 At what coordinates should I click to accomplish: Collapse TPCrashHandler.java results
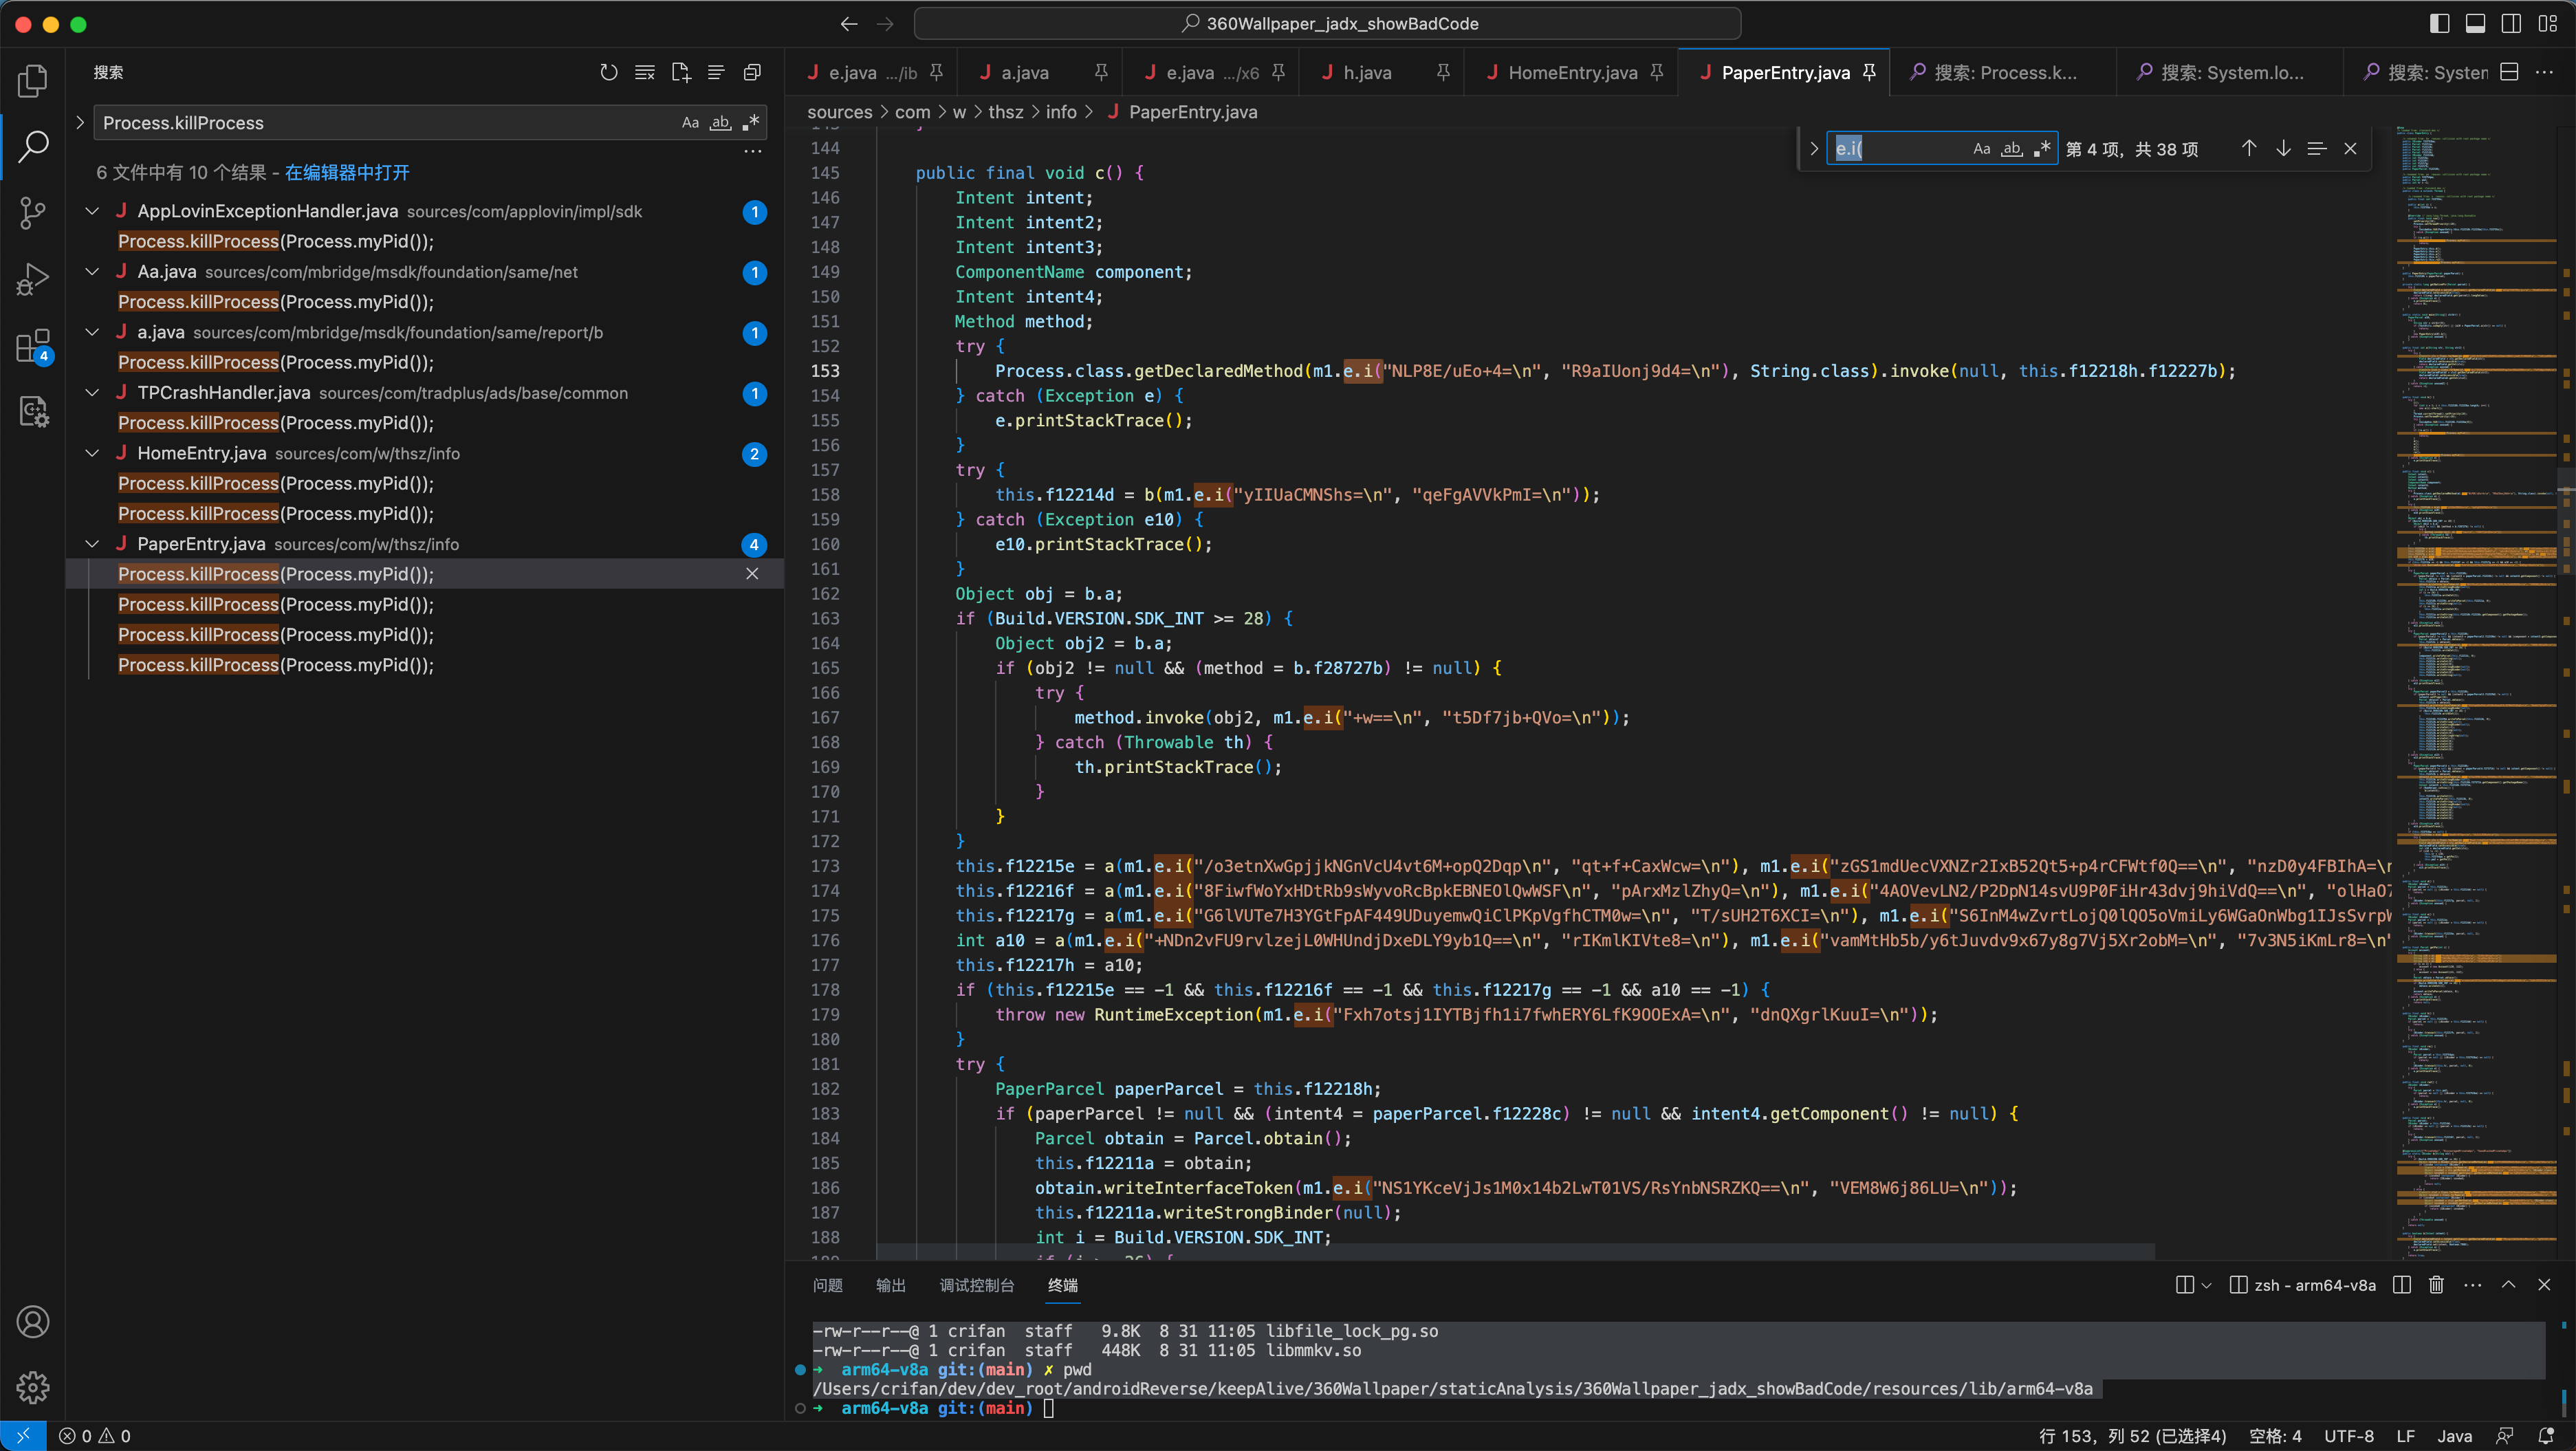tap(92, 393)
